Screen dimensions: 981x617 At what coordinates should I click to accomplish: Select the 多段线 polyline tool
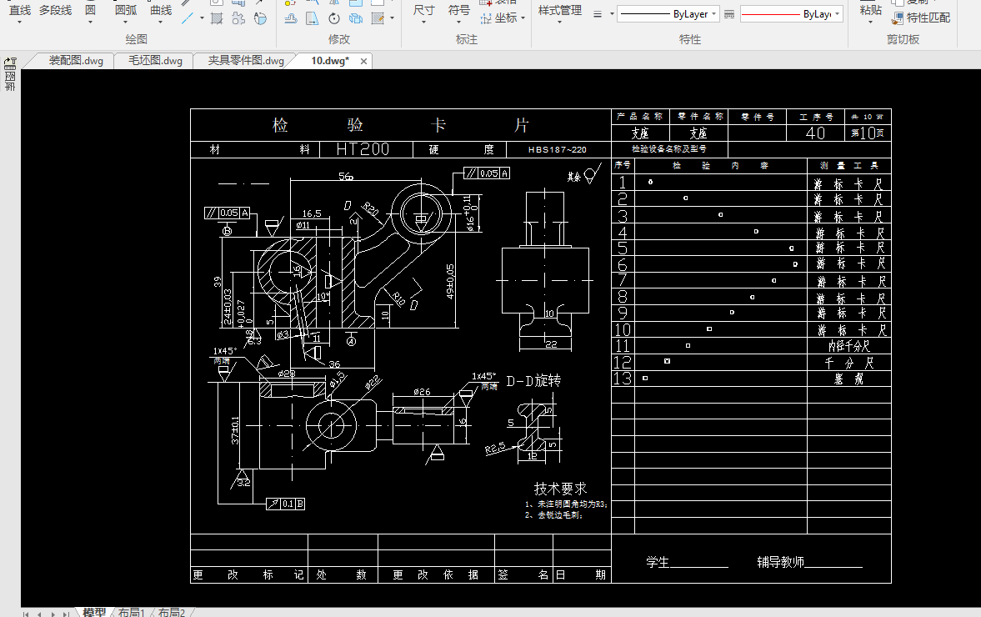pyautogui.click(x=55, y=11)
